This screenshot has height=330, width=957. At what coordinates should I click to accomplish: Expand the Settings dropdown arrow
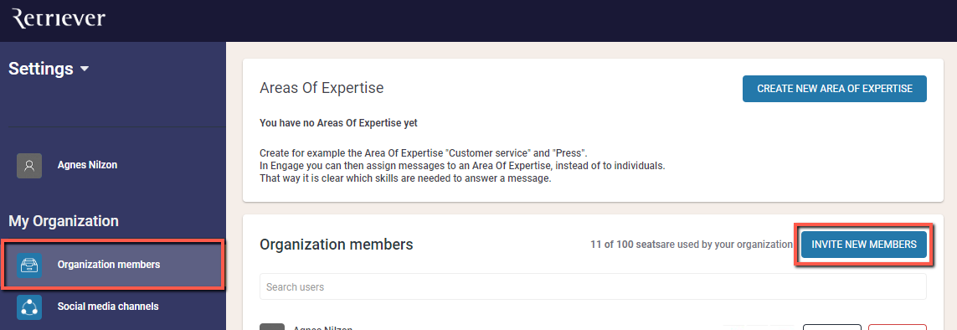(x=85, y=69)
